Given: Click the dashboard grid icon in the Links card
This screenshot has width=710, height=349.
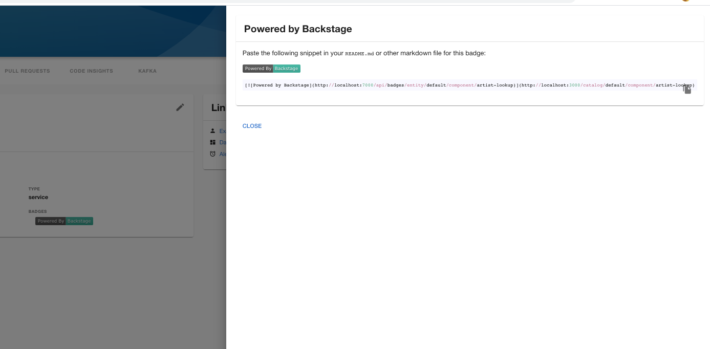Looking at the screenshot, I should 212,142.
